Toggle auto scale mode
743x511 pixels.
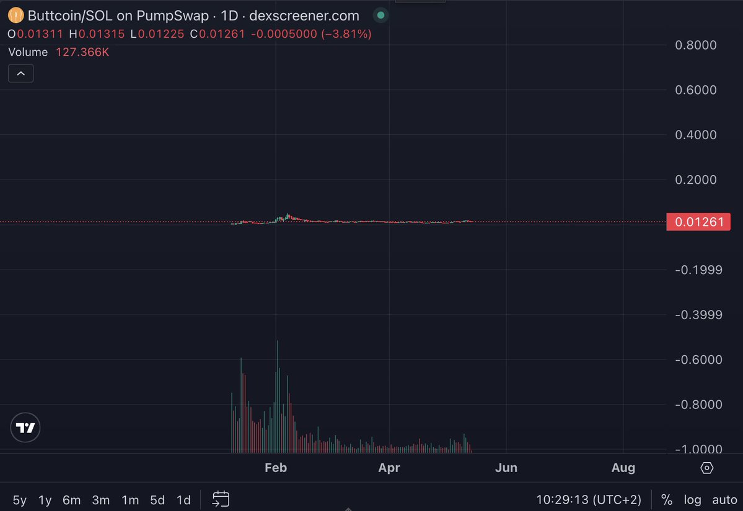click(724, 500)
